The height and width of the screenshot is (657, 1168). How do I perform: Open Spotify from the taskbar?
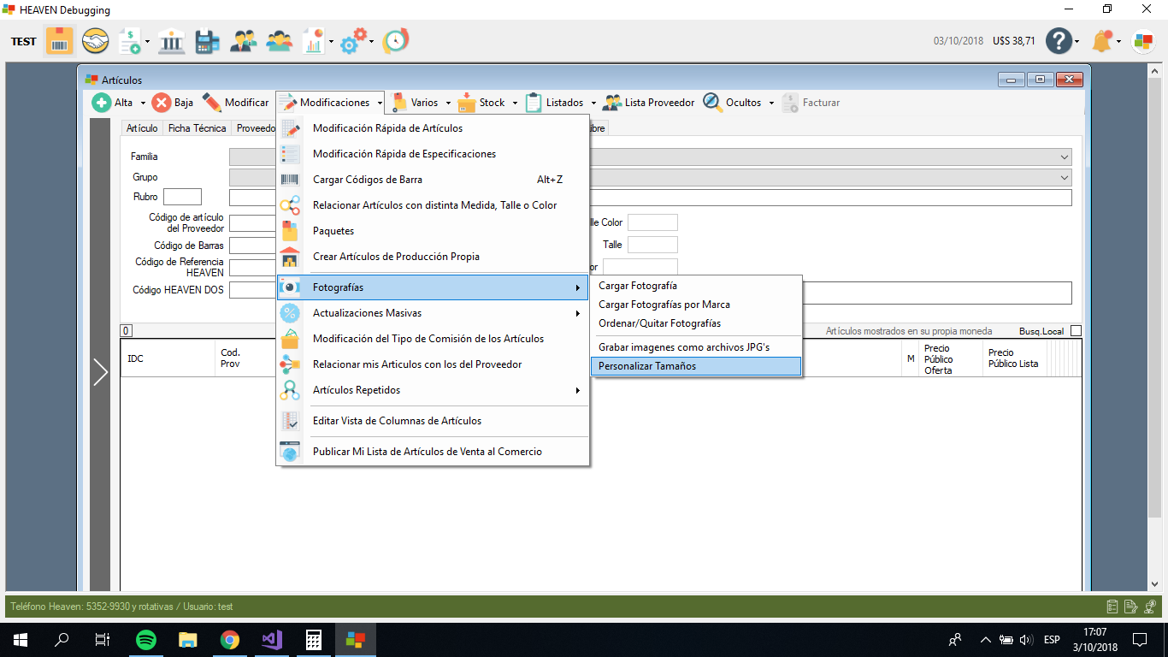(146, 640)
